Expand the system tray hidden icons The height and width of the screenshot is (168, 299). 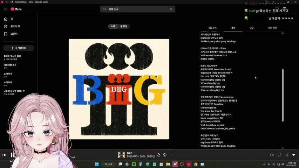pyautogui.click(x=264, y=164)
